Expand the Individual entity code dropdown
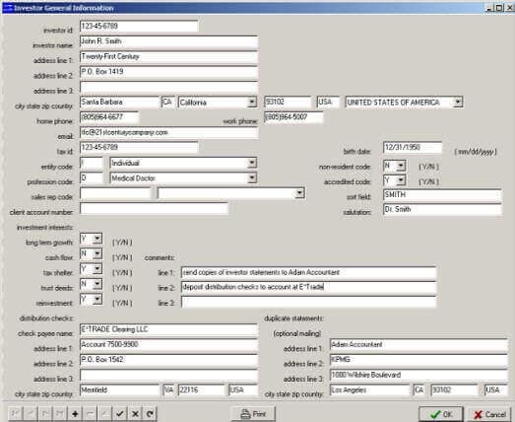 [x=251, y=163]
